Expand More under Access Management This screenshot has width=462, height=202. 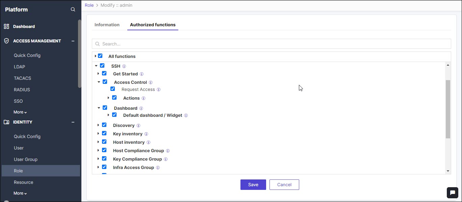click(x=20, y=112)
